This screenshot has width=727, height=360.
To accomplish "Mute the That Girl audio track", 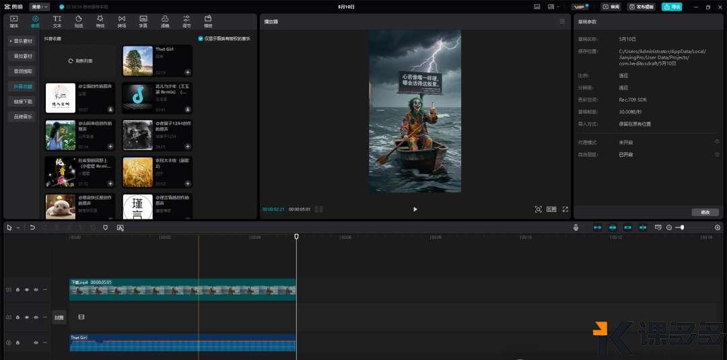I will [36, 343].
